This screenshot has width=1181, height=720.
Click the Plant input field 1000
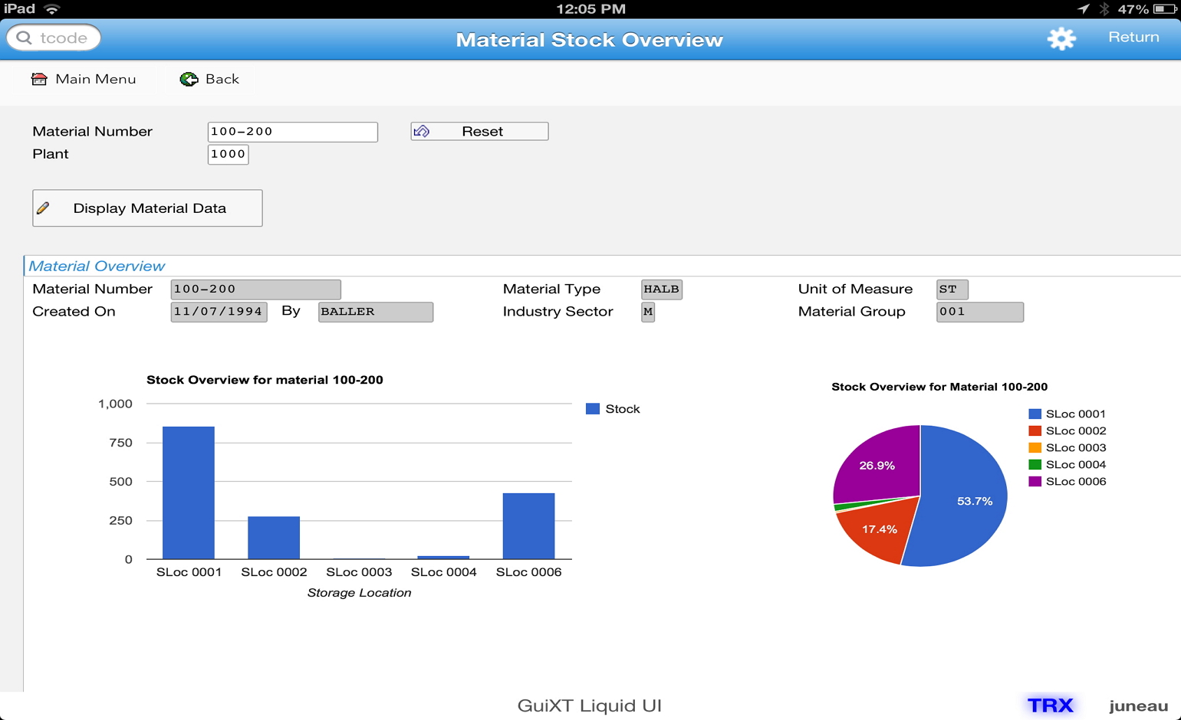point(228,154)
